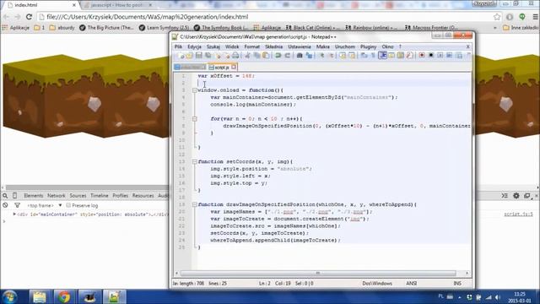Click the Copy toolbar icon
Screen dimensions: 540x304
point(256,56)
